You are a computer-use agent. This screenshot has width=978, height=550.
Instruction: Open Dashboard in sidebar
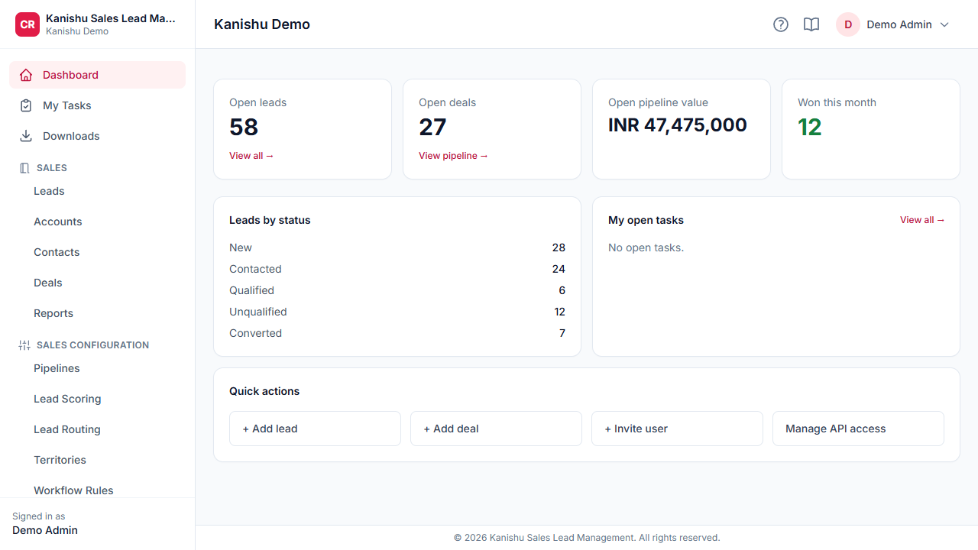pyautogui.click(x=97, y=75)
